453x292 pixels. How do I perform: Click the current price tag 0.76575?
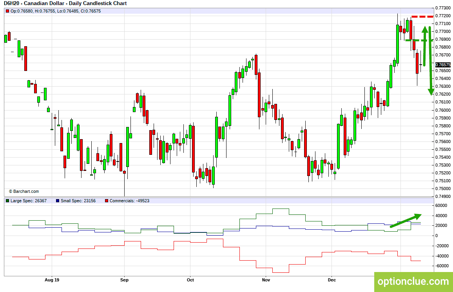pyautogui.click(x=442, y=65)
